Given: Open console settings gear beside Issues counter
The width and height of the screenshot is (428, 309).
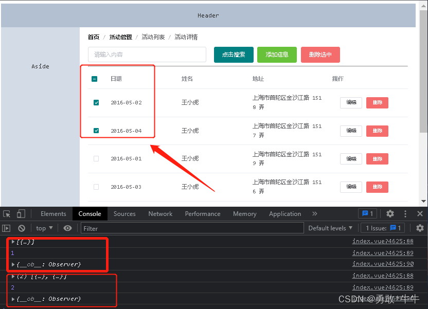Looking at the screenshot, I should pos(420,228).
